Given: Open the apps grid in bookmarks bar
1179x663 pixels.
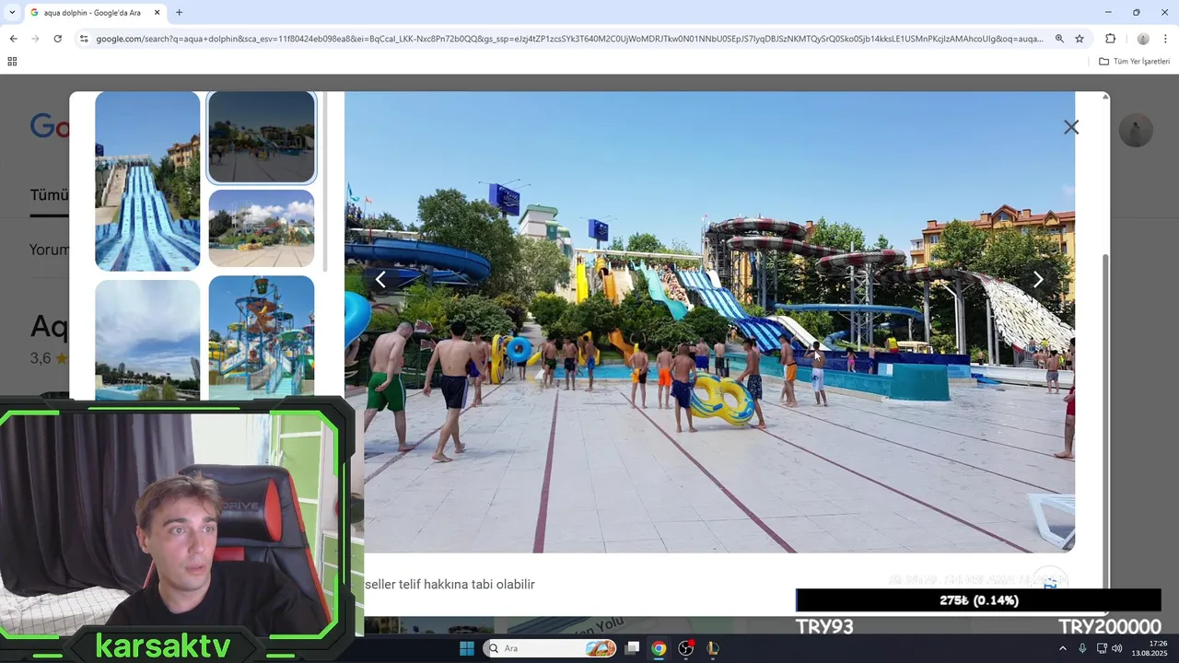Looking at the screenshot, I should coord(12,62).
